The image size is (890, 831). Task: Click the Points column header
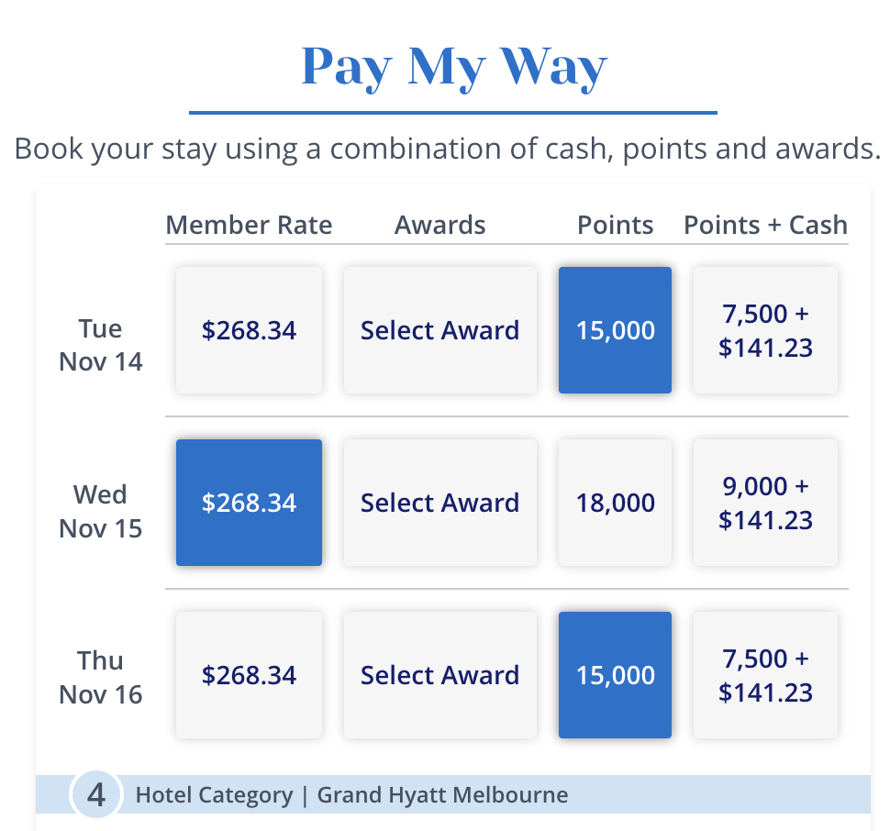(x=615, y=225)
